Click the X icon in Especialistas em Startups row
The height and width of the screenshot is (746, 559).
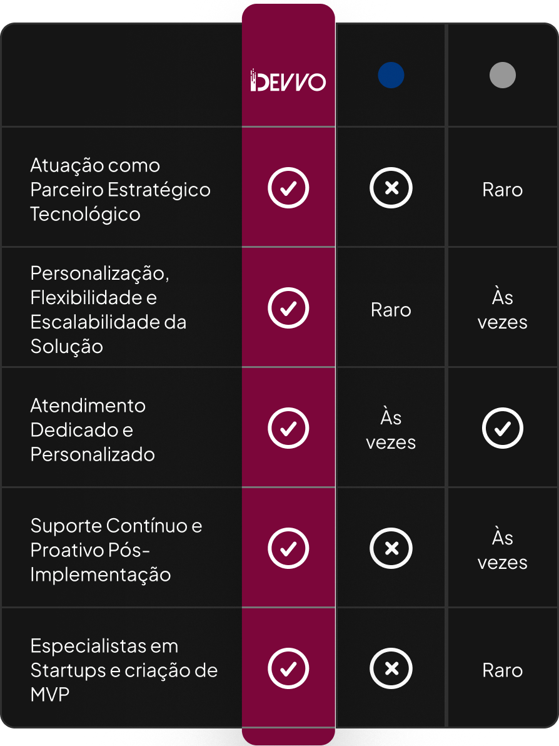[391, 668]
